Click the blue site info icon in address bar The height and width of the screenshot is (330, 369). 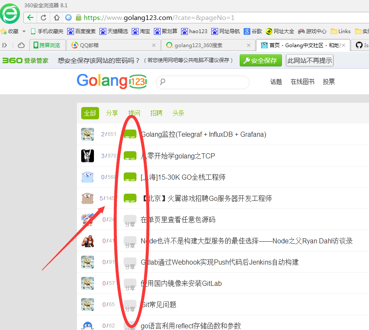pos(68,18)
